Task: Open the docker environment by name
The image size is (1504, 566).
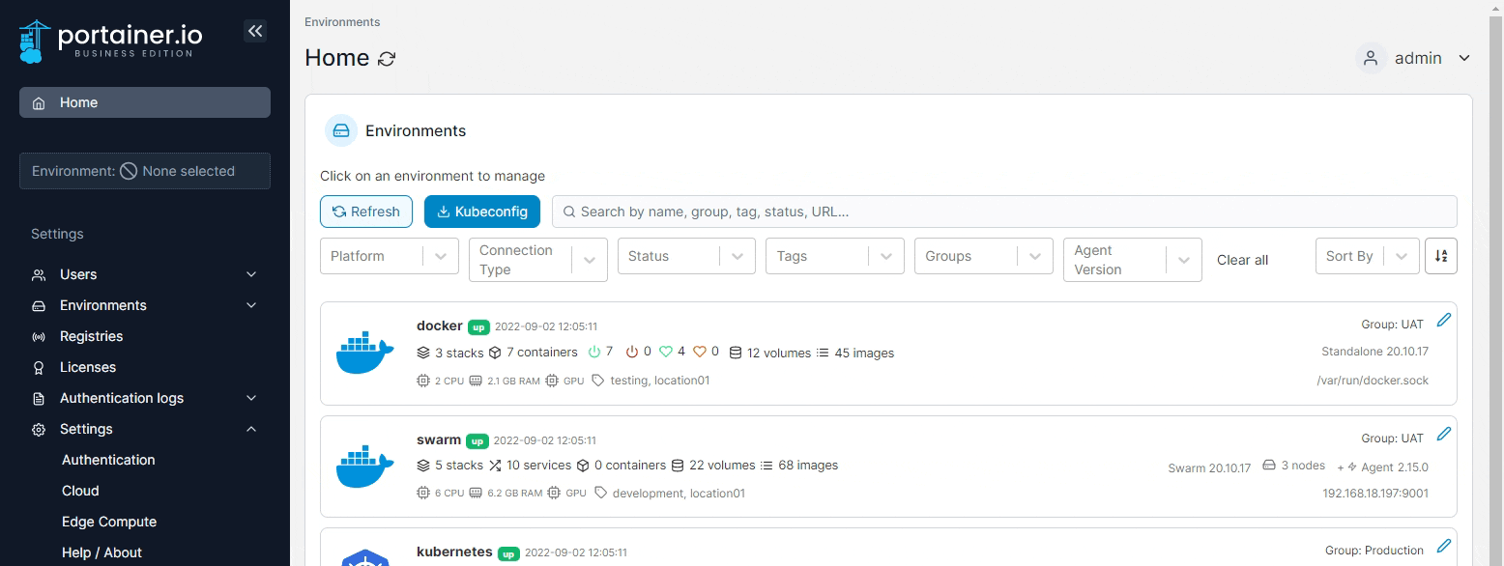Action: click(x=440, y=325)
